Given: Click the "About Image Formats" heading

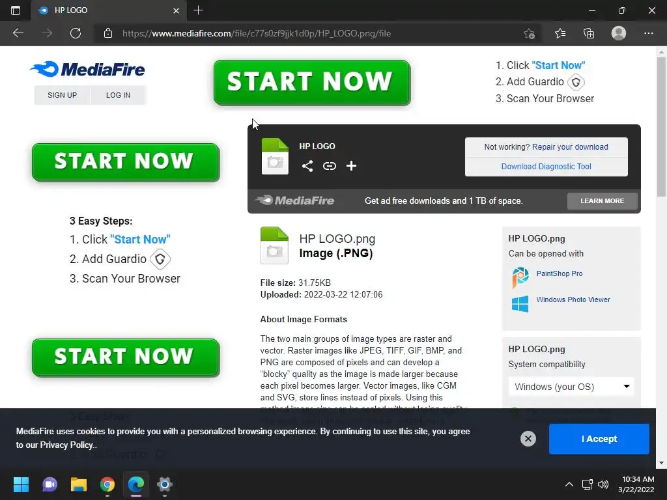Looking at the screenshot, I should pyautogui.click(x=304, y=319).
